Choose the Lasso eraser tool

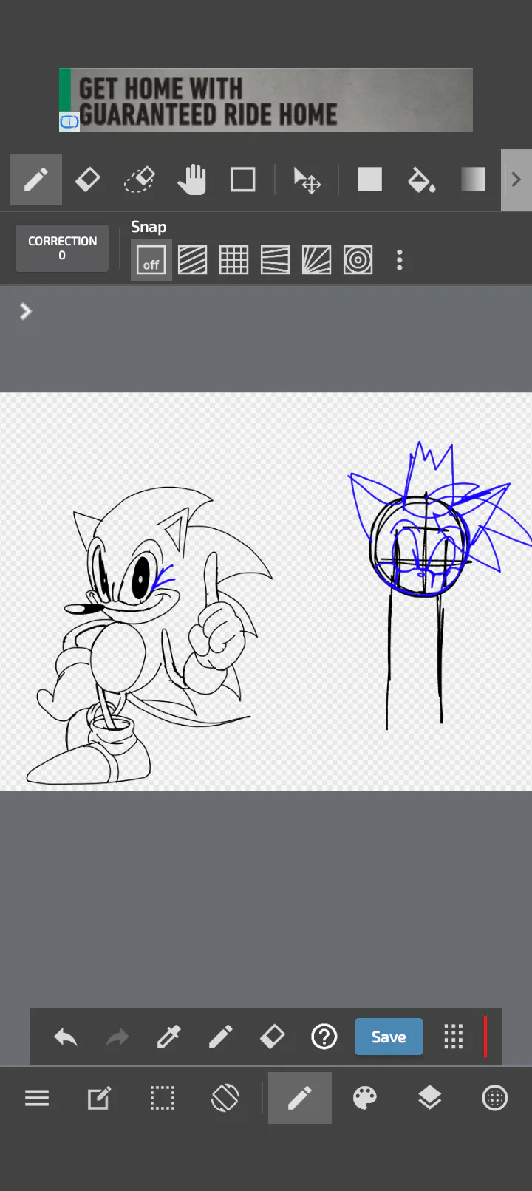[x=139, y=180]
